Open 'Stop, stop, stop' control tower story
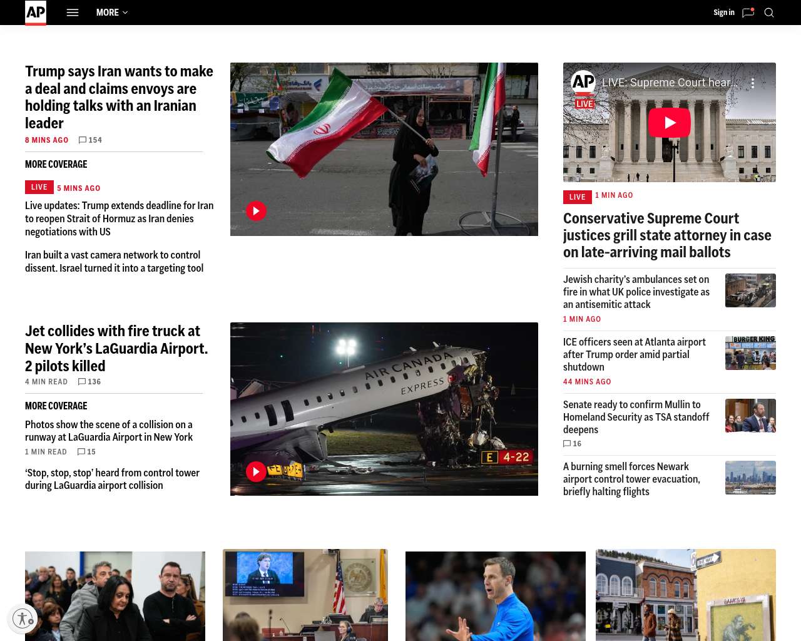The image size is (801, 641). click(113, 479)
